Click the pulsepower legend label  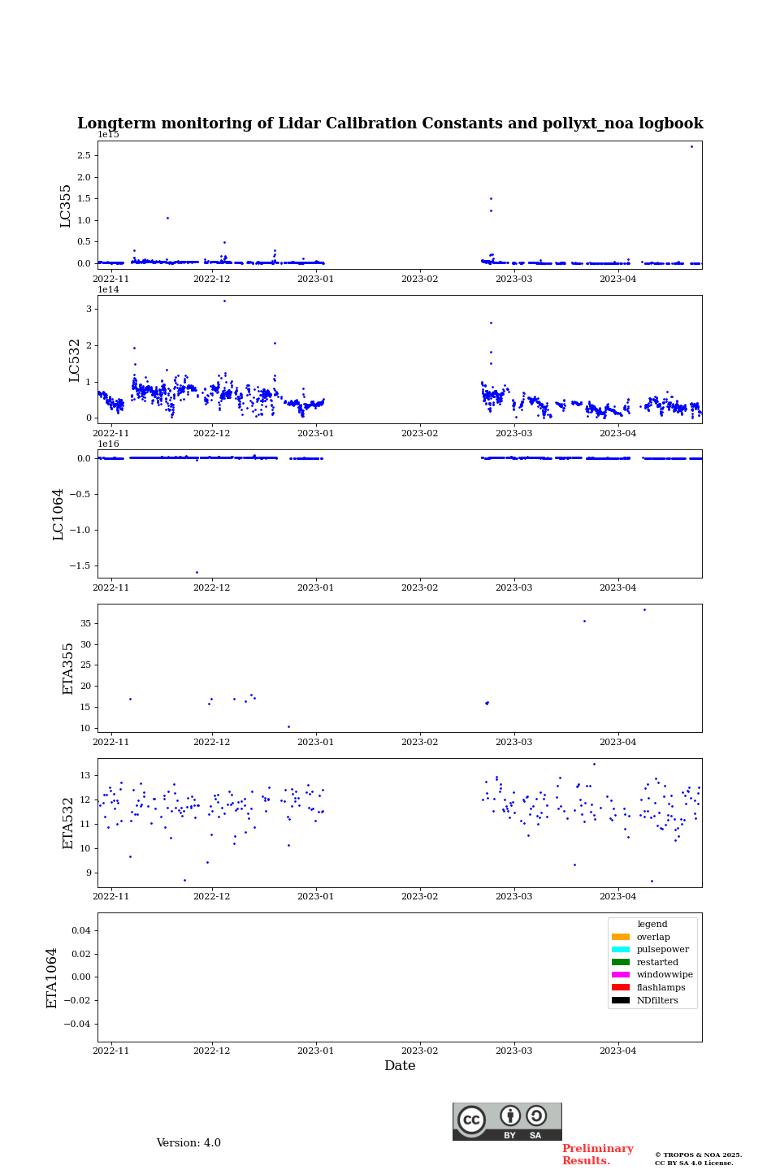(663, 949)
